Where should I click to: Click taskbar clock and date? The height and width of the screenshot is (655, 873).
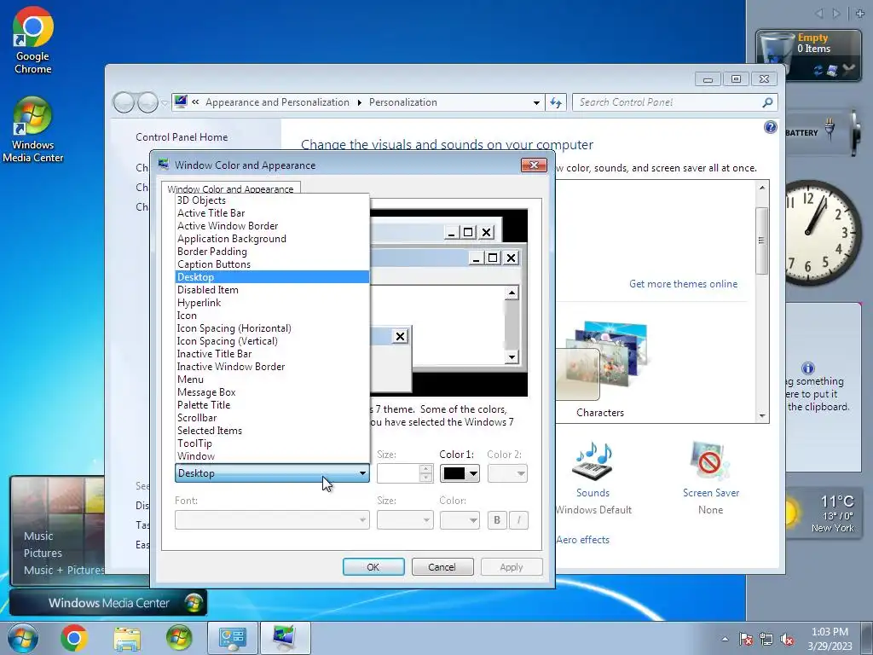pos(830,639)
